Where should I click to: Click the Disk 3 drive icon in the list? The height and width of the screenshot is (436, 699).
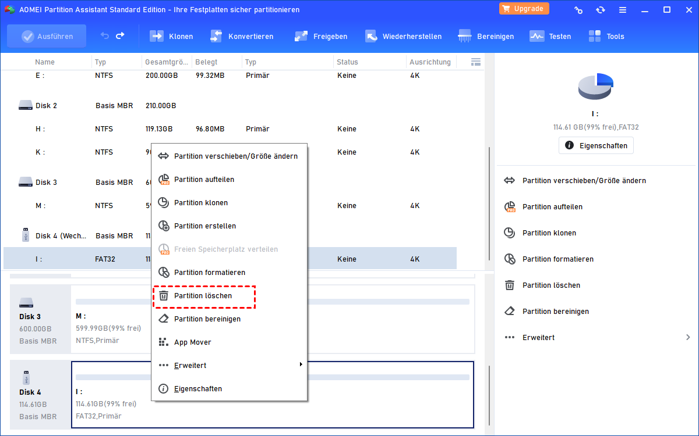[26, 183]
